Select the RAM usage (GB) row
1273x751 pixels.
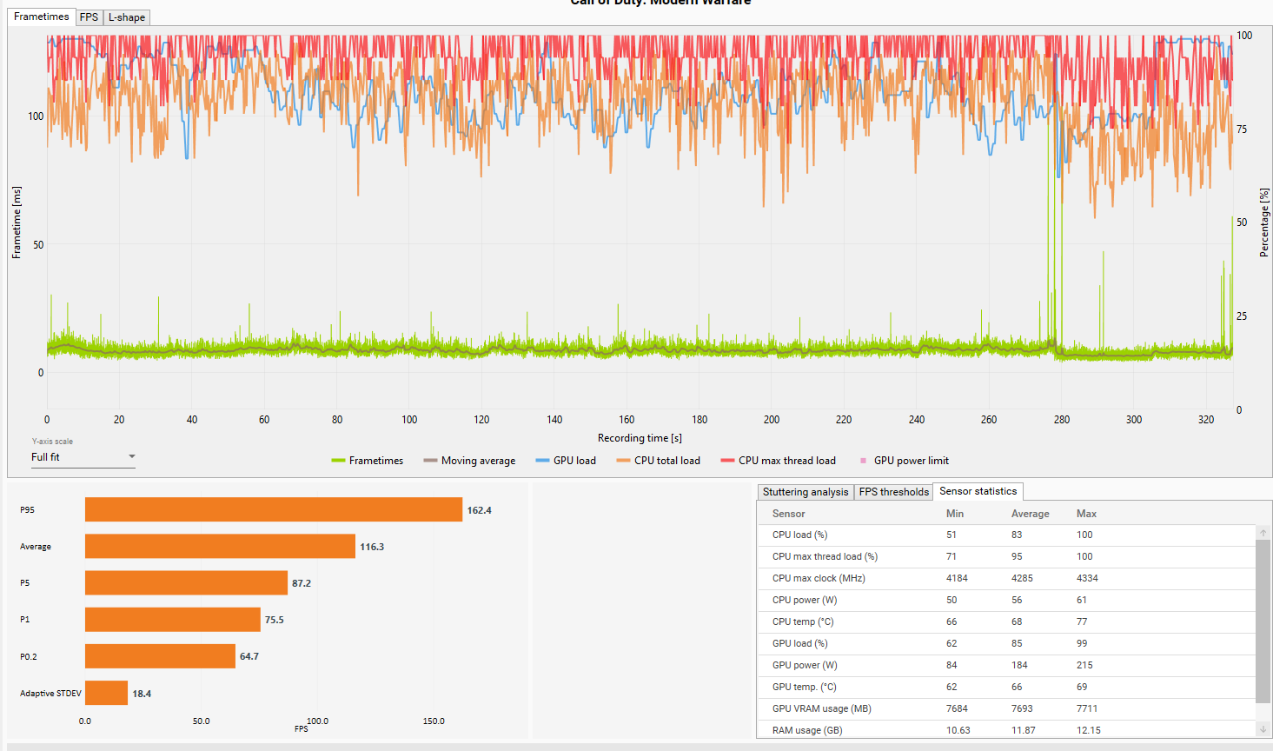(x=1006, y=730)
